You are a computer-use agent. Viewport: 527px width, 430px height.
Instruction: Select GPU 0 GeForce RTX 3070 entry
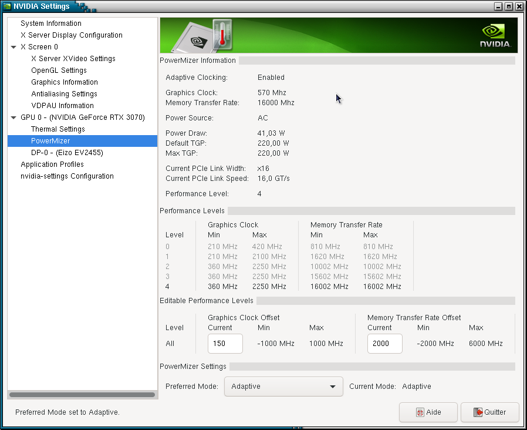[x=83, y=117]
